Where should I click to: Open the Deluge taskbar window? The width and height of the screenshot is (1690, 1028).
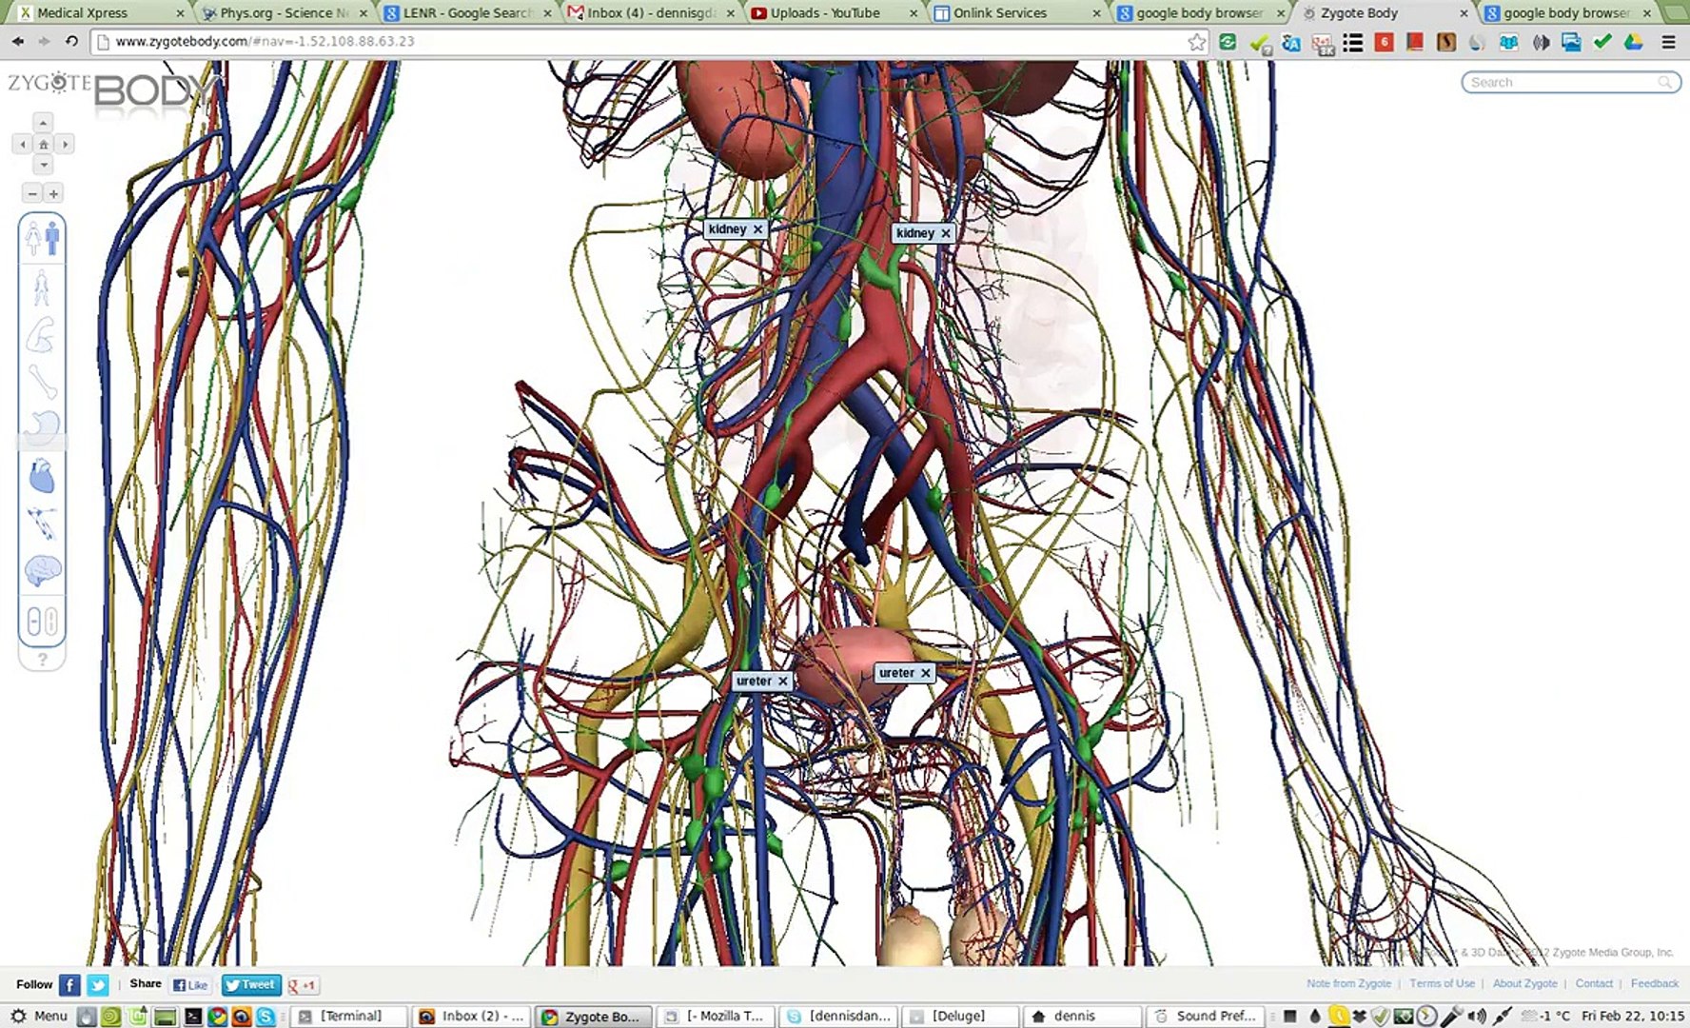click(x=959, y=1017)
